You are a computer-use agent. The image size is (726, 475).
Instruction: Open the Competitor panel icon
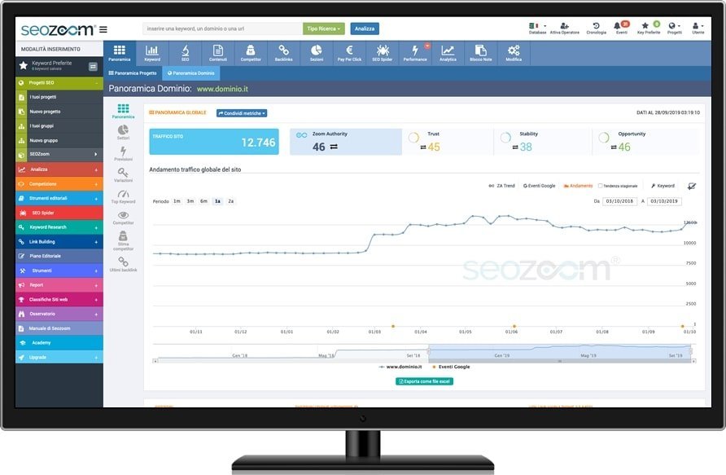click(x=250, y=53)
